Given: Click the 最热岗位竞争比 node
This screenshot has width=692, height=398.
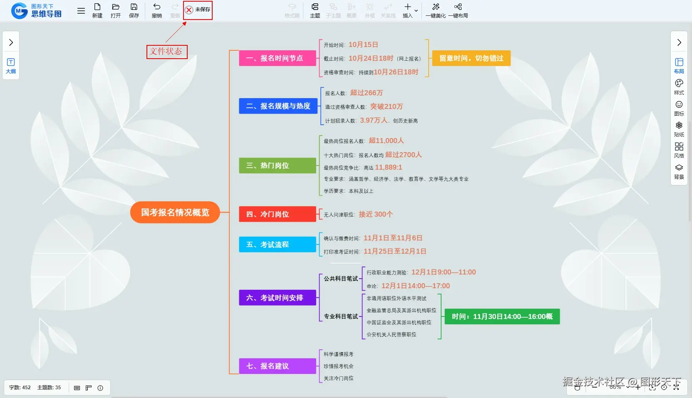Looking at the screenshot, I should point(363,167).
